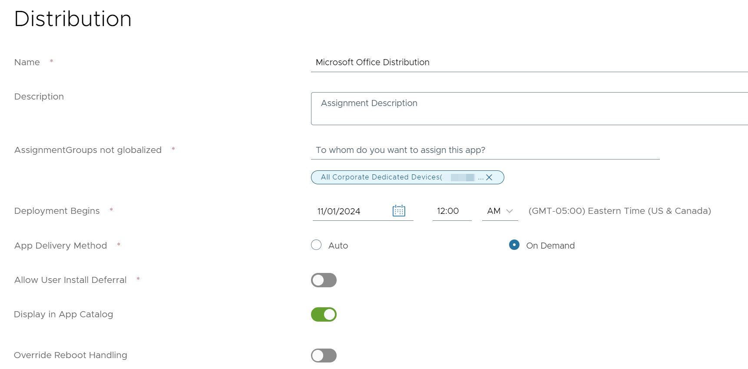The width and height of the screenshot is (748, 369).
Task: Click the 12:00 time field
Action: pos(451,211)
